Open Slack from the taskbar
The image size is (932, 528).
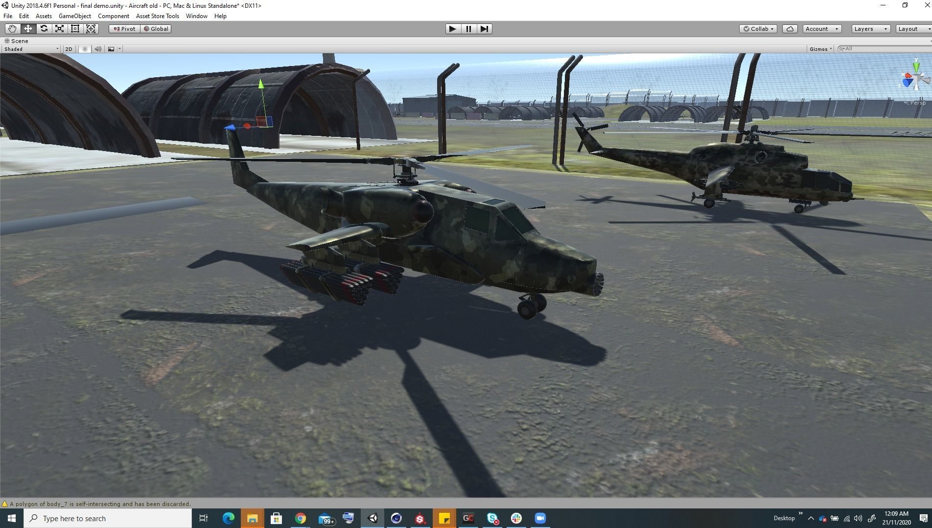[516, 518]
